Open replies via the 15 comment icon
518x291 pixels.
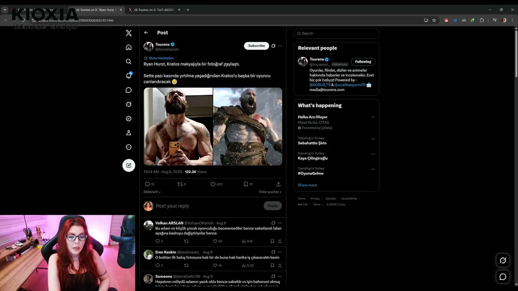(x=150, y=184)
